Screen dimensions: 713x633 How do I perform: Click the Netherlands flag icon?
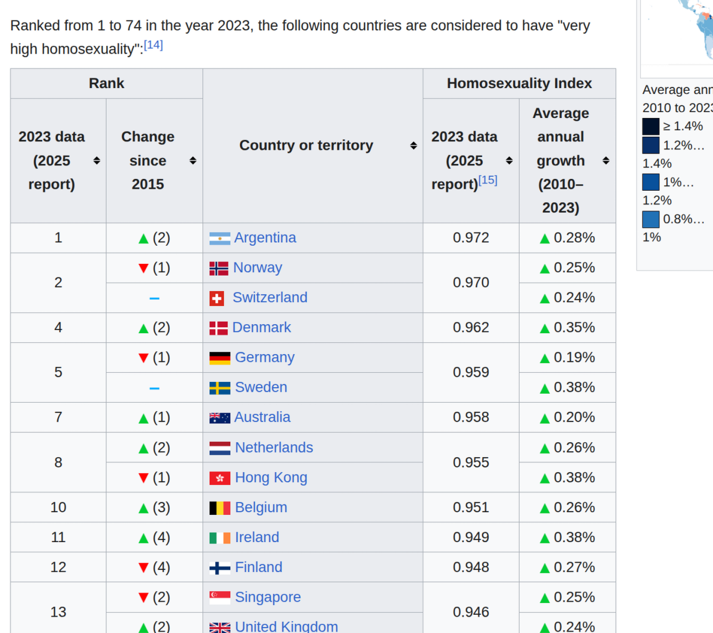click(x=220, y=448)
